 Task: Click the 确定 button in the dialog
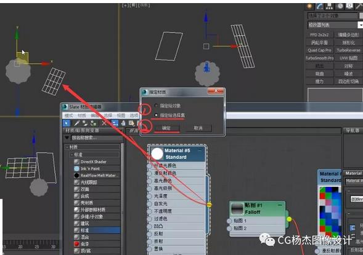(166, 128)
